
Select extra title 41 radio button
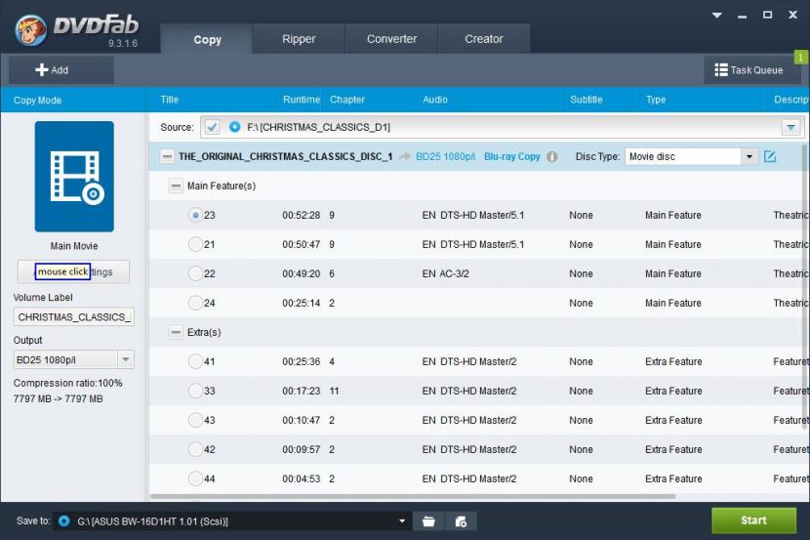(195, 361)
